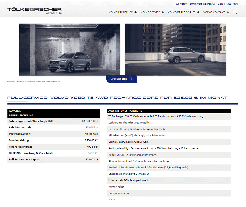This screenshot has width=246, height=207.
Task: Expand the plus beside Volvo Fahrzeuge
Action: click(x=136, y=12)
